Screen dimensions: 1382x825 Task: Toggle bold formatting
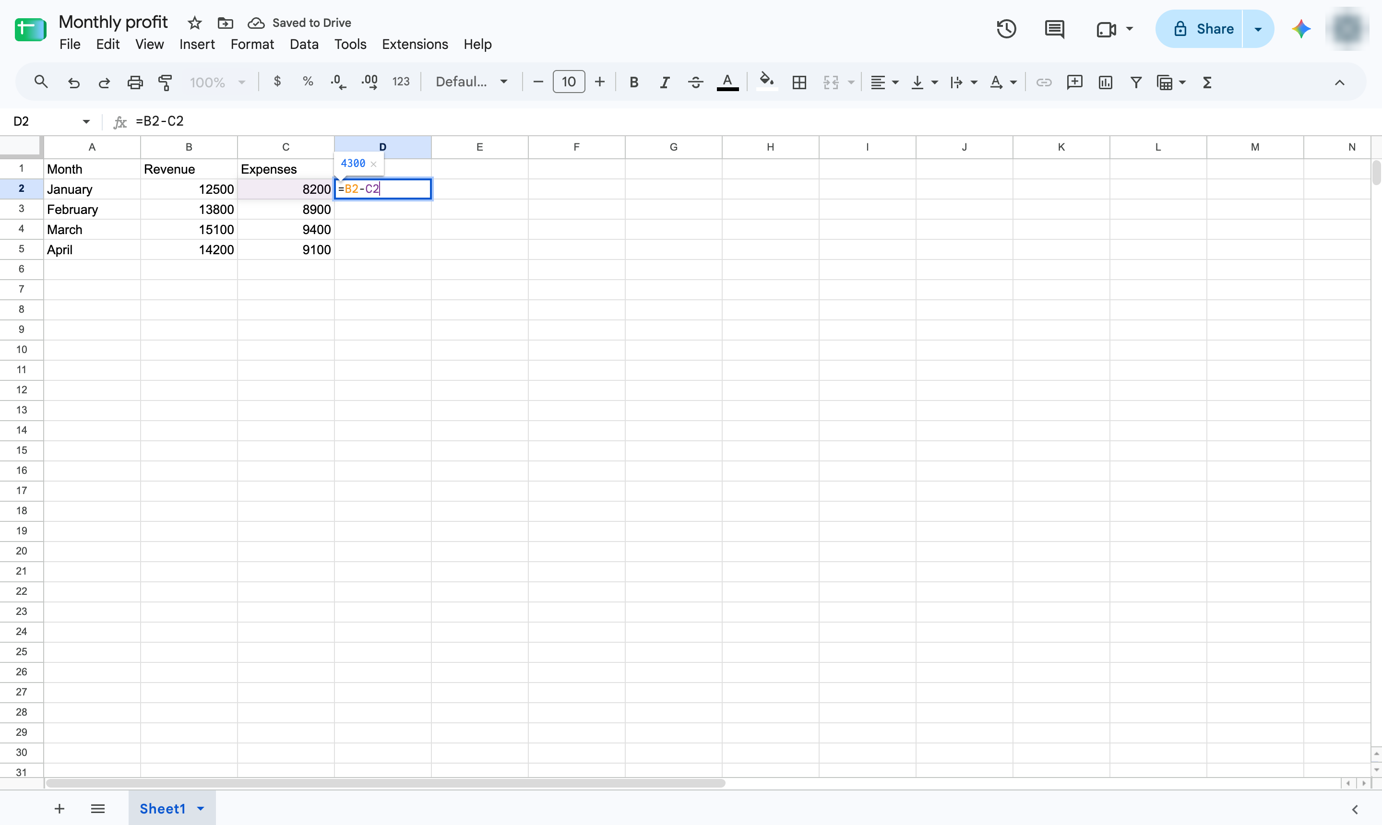(633, 82)
